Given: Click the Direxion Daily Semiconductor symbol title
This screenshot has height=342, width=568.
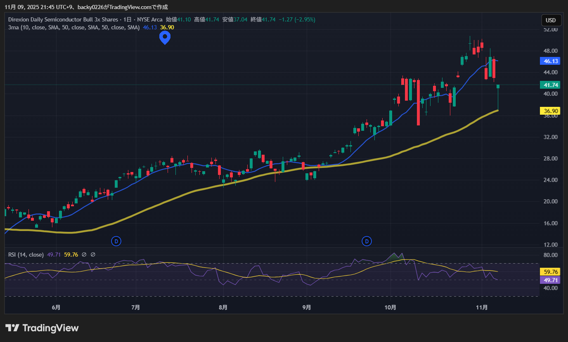Looking at the screenshot, I should tap(62, 19).
